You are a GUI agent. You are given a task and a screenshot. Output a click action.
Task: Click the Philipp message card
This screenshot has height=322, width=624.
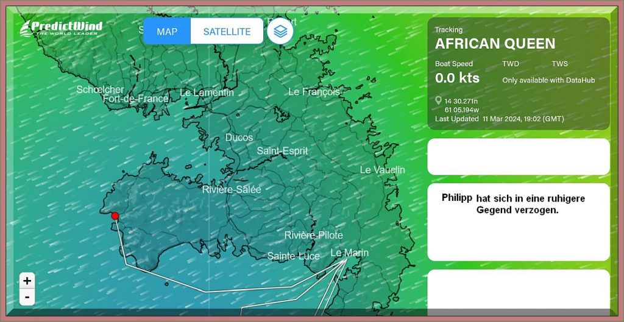click(518, 222)
